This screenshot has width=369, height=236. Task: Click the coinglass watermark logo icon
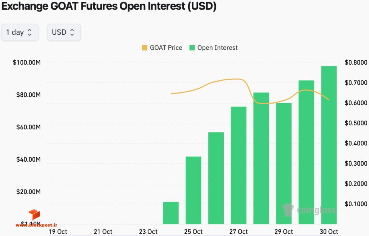coord(288,210)
